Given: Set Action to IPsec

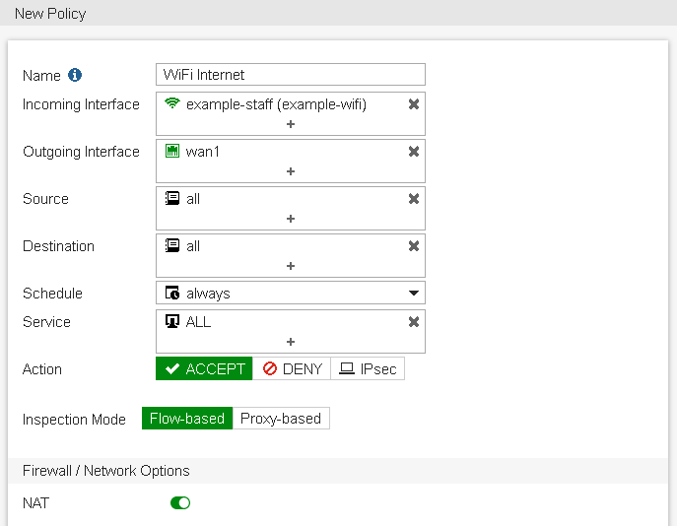Looking at the screenshot, I should 368,368.
